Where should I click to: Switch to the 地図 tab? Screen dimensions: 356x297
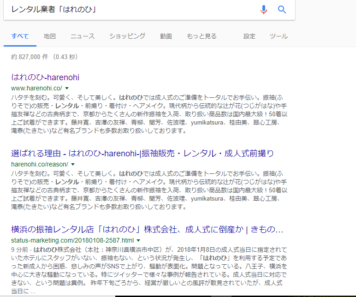click(x=50, y=36)
